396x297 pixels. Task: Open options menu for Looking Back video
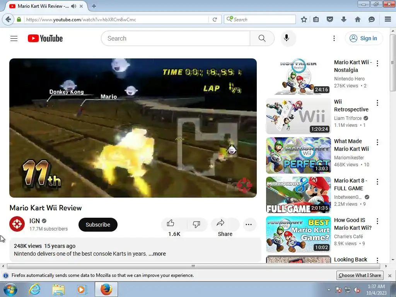click(x=377, y=260)
